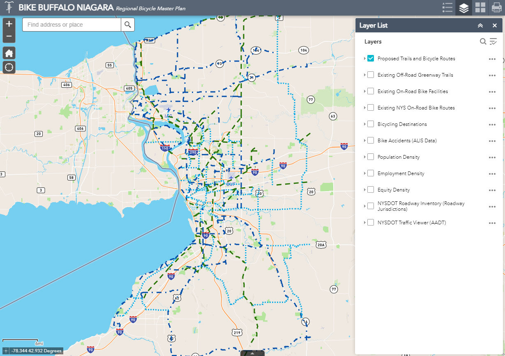This screenshot has height=356, width=505.
Task: Open the layer search magnifier in Layer List
Action: (x=483, y=41)
